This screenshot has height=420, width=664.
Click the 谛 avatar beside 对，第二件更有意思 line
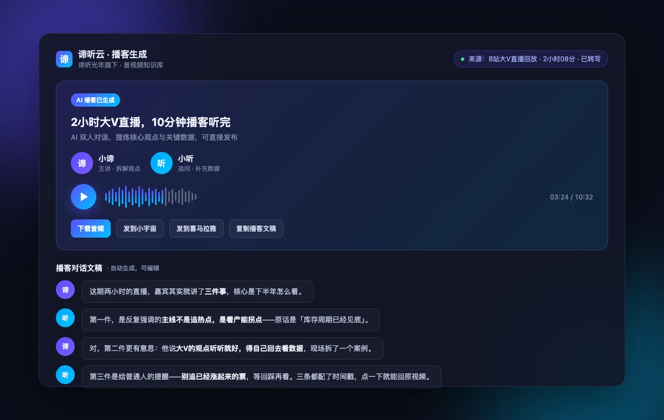point(65,347)
